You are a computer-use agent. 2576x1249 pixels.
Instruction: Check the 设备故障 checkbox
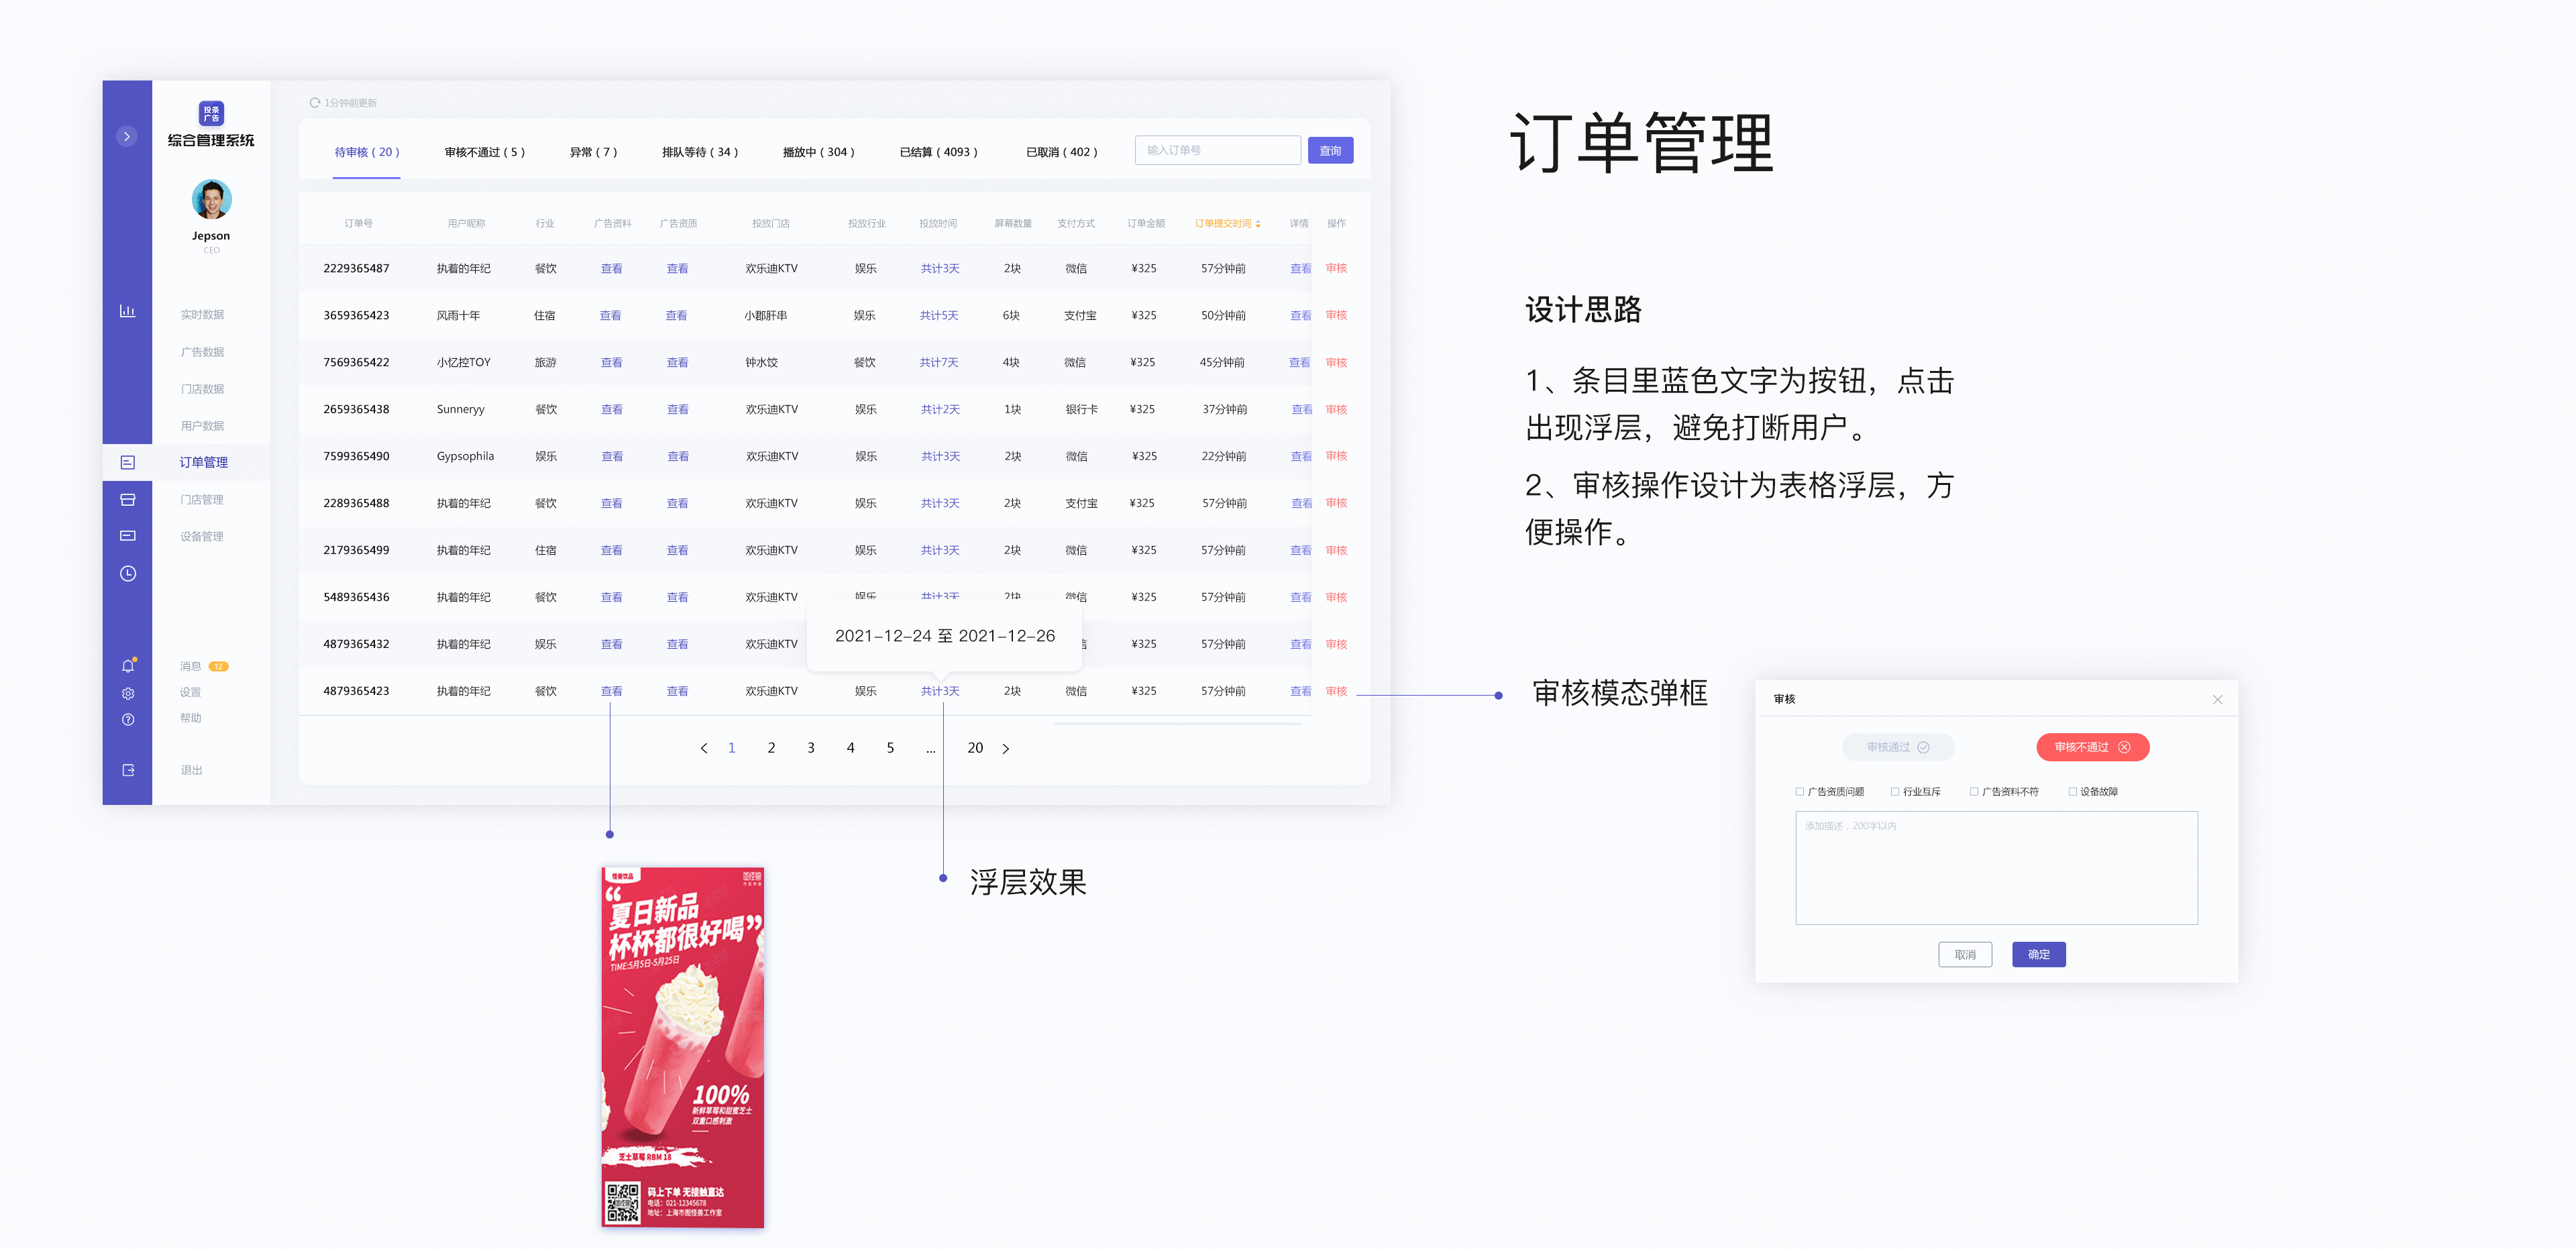2072,791
